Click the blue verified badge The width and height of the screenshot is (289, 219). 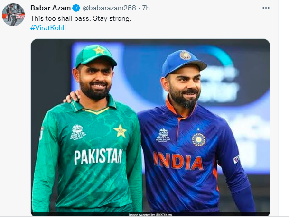(x=75, y=8)
